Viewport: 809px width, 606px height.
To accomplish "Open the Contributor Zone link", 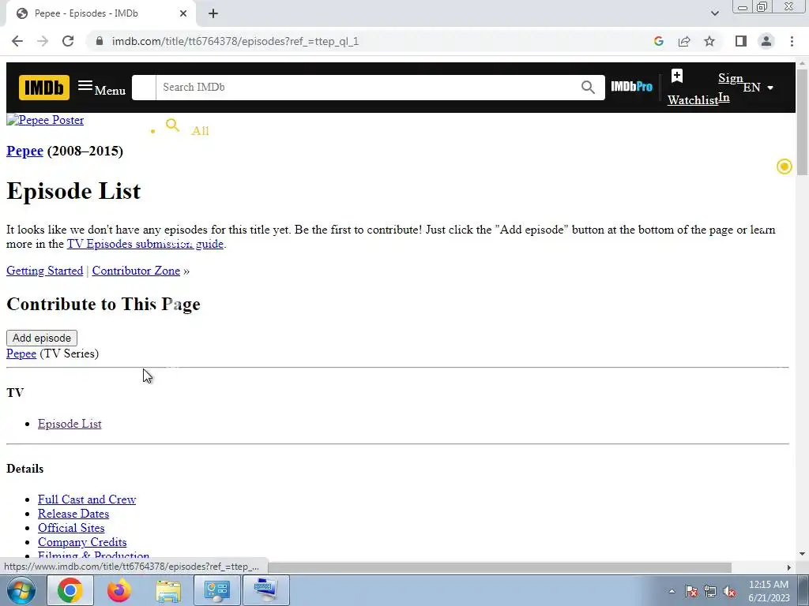I will click(x=136, y=271).
